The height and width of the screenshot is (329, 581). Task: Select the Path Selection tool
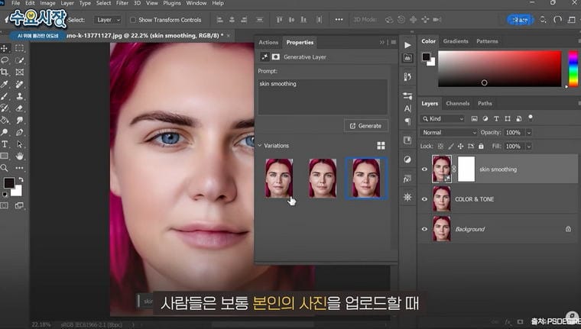(19, 144)
